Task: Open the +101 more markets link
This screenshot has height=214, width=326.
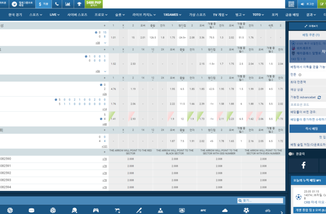Action: tap(104, 146)
